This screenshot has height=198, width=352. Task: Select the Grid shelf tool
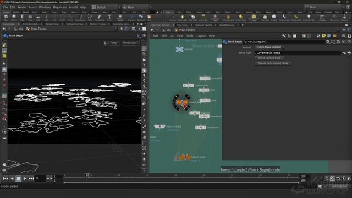(x=38, y=18)
